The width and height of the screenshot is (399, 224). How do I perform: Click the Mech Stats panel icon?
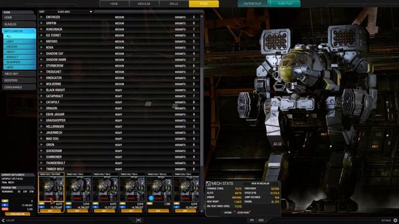[x=208, y=184]
